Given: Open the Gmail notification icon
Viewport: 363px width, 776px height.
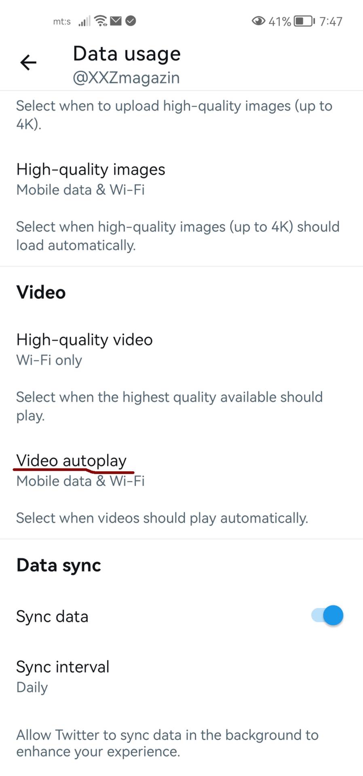Looking at the screenshot, I should [x=115, y=20].
